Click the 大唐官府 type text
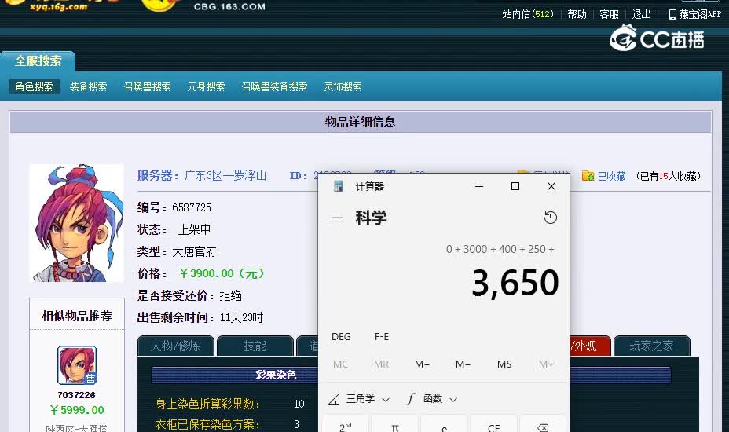 coord(194,252)
